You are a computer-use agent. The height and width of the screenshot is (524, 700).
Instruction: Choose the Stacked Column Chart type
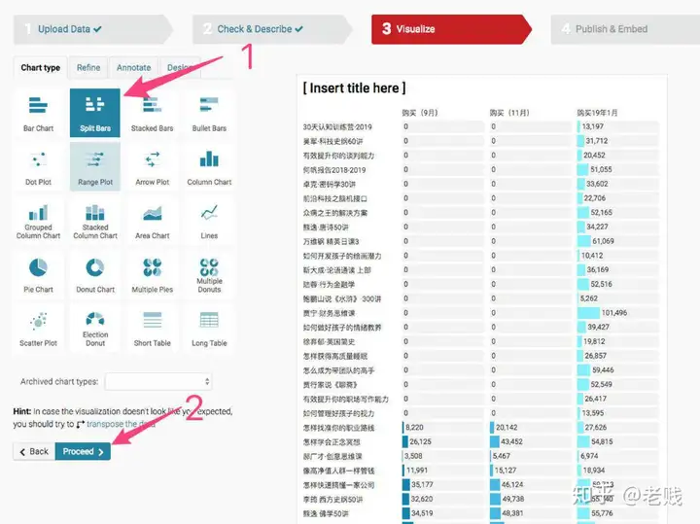(95, 221)
